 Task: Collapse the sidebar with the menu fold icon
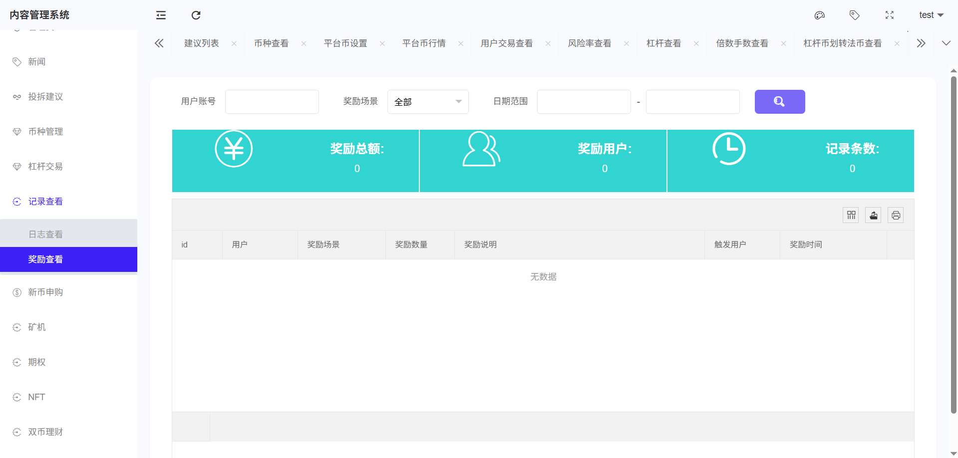[x=161, y=15]
